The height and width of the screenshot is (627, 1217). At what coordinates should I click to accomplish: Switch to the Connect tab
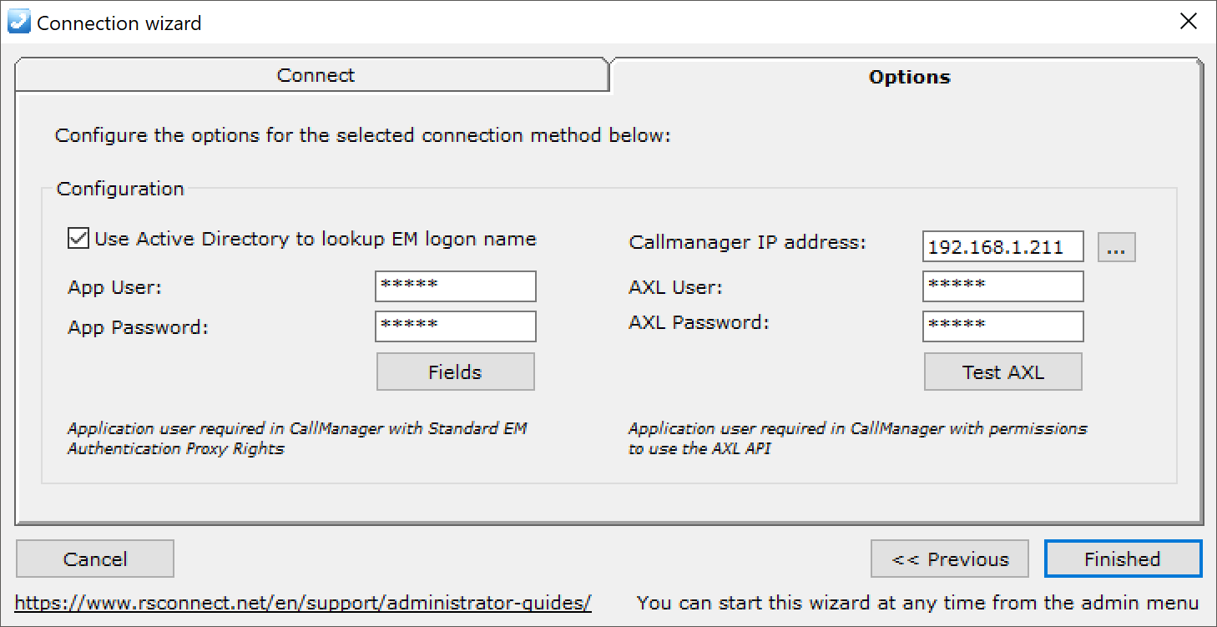click(312, 75)
